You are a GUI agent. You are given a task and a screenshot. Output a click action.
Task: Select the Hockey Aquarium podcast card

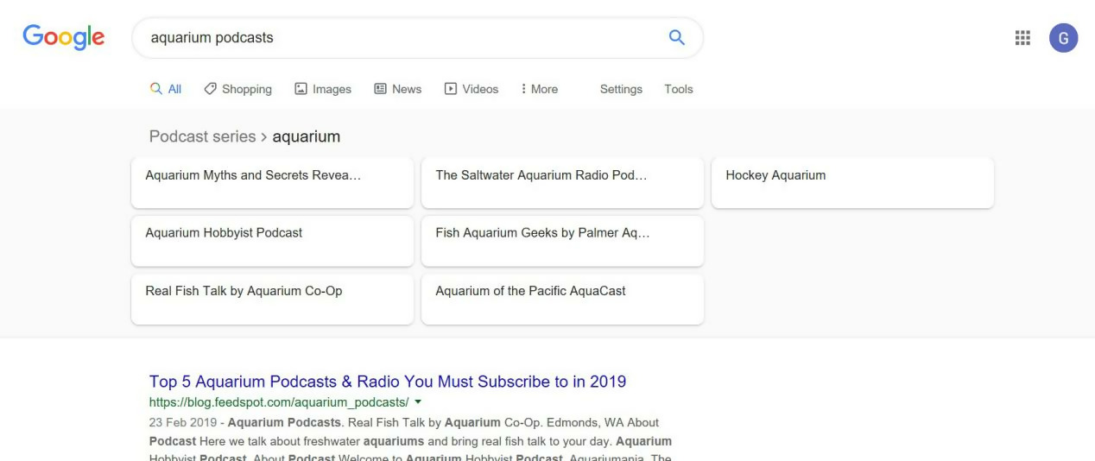click(852, 182)
